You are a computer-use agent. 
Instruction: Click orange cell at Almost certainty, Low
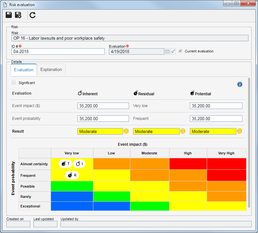(x=111, y=164)
